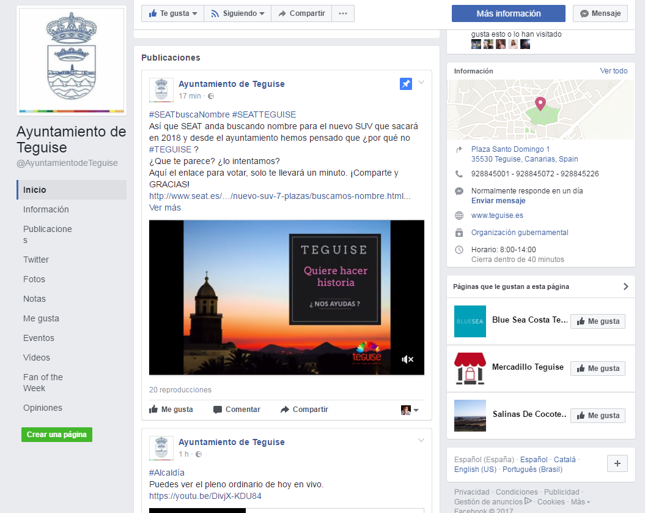Click the pinned post pushpin icon
645x513 pixels.
405,84
